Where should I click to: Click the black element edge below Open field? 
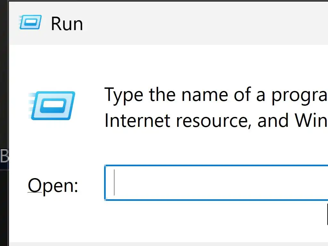pyautogui.click(x=327, y=214)
